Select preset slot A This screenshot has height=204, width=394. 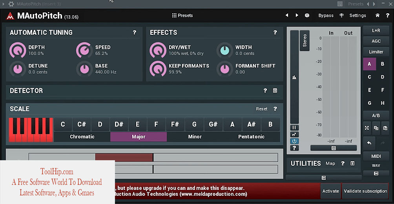click(x=369, y=64)
